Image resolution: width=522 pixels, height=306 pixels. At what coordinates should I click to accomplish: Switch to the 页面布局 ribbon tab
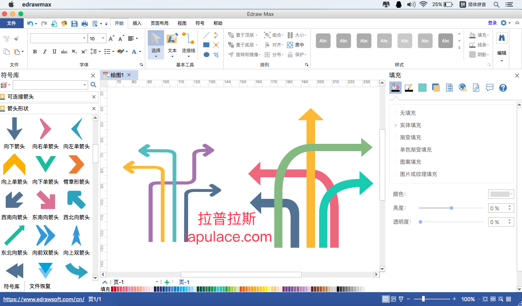click(159, 23)
